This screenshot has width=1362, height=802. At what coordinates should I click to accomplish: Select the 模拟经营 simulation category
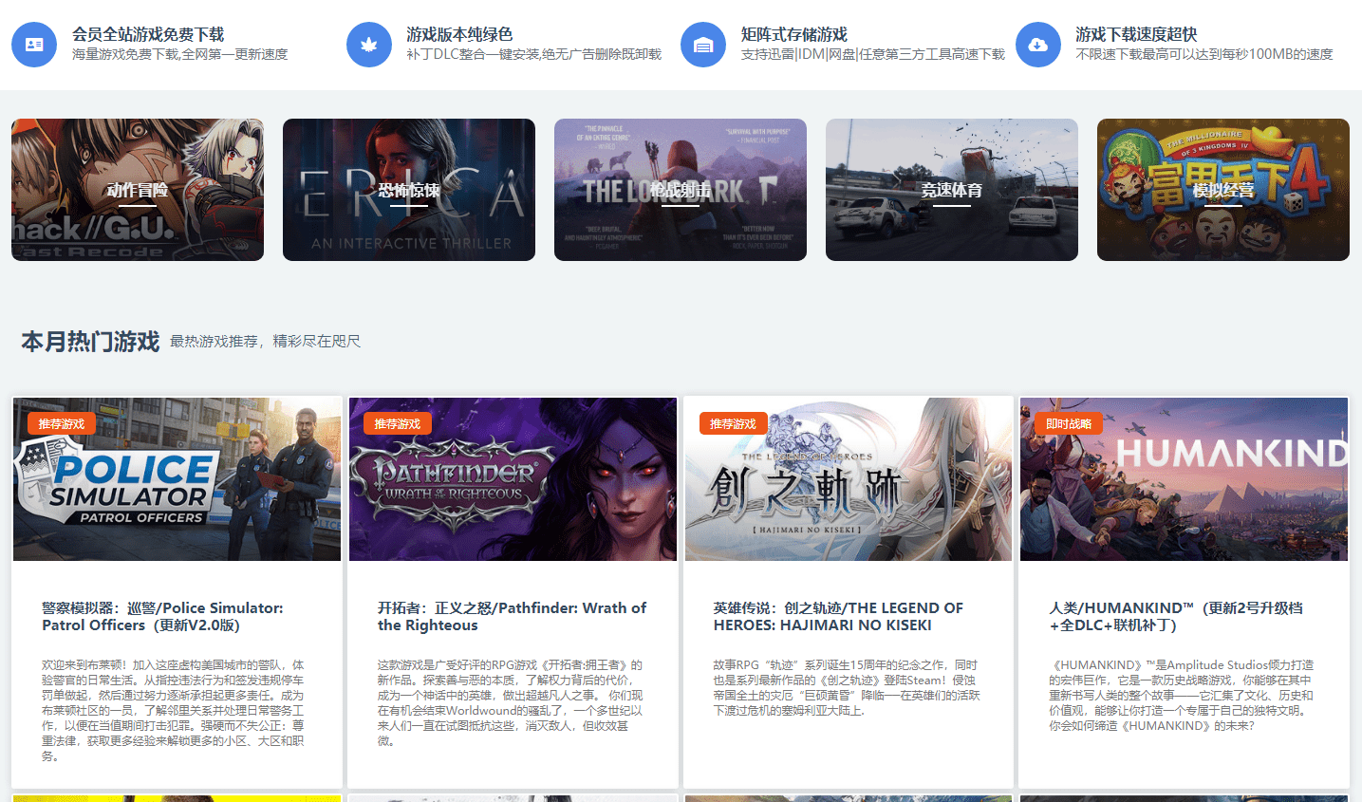click(1223, 190)
